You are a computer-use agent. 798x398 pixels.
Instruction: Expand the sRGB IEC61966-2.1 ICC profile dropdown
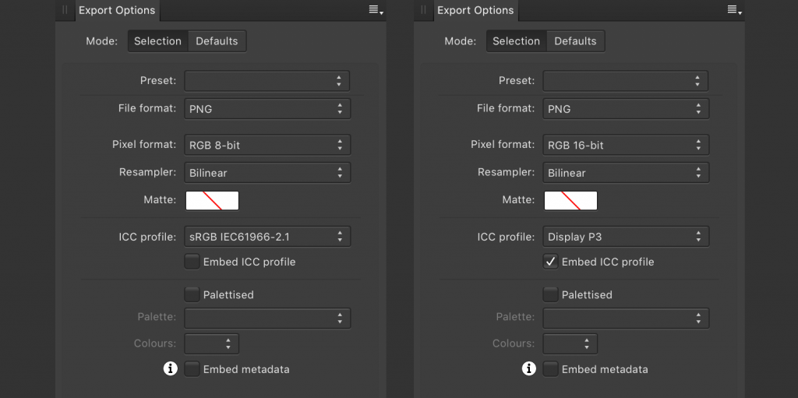pos(268,237)
